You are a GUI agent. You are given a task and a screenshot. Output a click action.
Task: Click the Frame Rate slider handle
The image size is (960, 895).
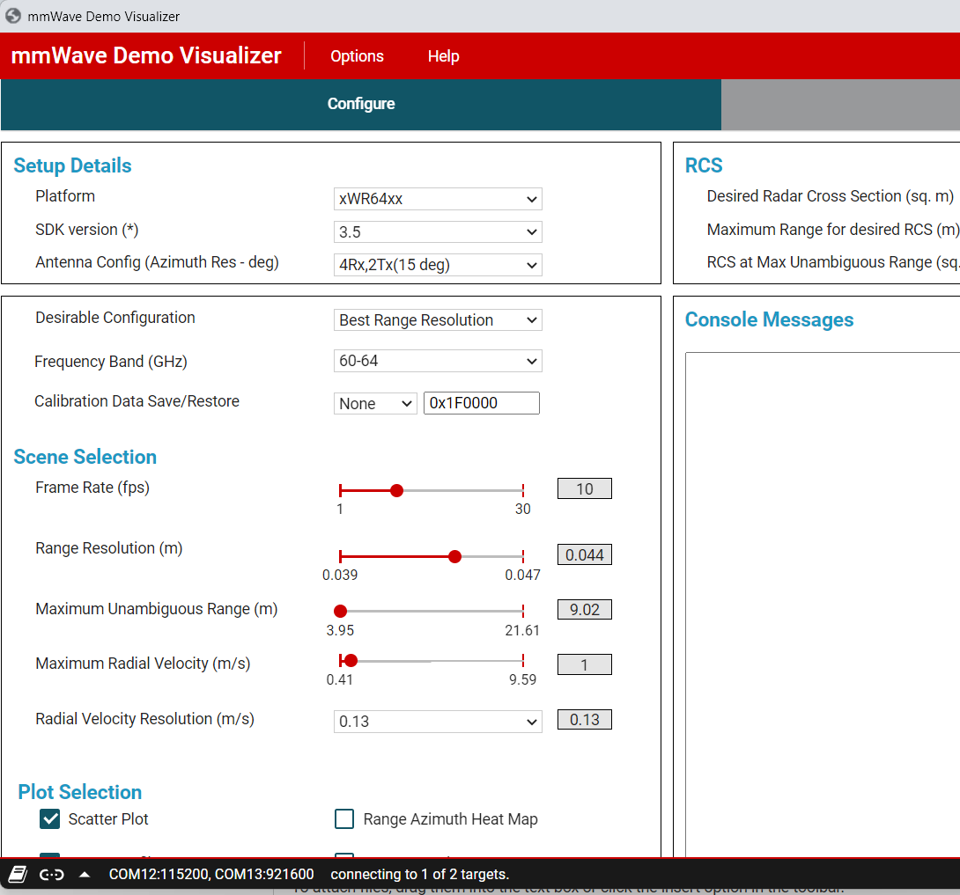point(396,491)
